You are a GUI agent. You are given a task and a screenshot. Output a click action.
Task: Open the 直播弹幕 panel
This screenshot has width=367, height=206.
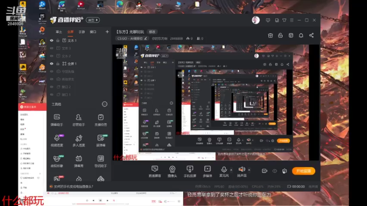tap(155, 171)
